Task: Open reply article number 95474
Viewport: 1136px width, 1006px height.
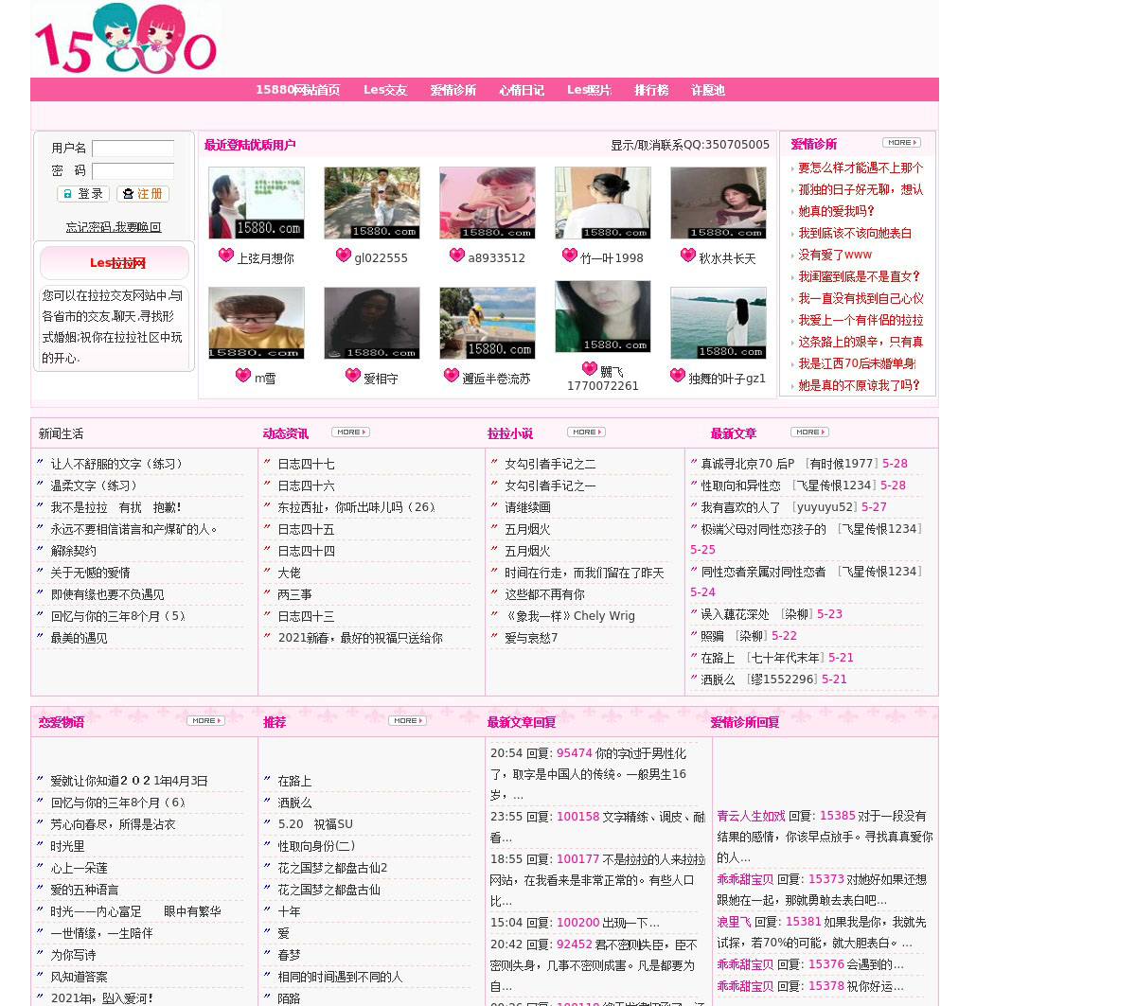Action: point(575,753)
